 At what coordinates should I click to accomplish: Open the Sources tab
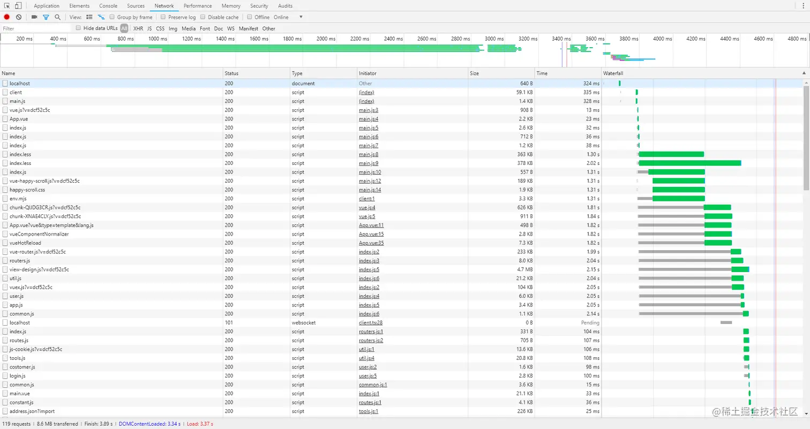(136, 6)
